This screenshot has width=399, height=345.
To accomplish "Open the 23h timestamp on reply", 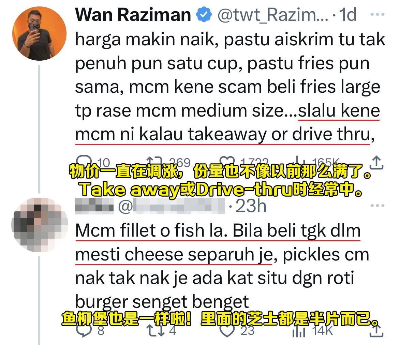I will [251, 206].
